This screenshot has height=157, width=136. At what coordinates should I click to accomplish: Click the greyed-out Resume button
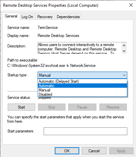(x=113, y=107)
